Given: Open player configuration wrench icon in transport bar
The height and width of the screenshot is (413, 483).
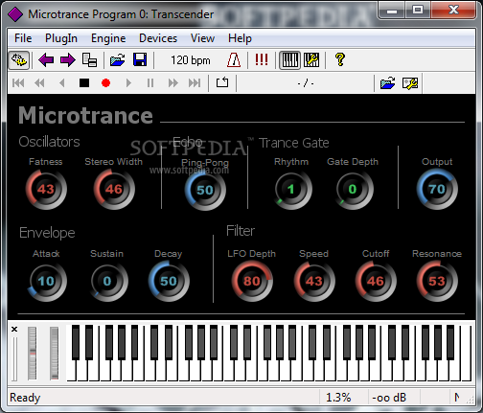Looking at the screenshot, I should pos(410,83).
